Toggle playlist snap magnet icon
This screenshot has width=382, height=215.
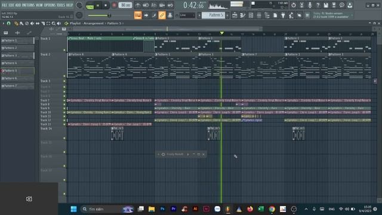point(9,23)
